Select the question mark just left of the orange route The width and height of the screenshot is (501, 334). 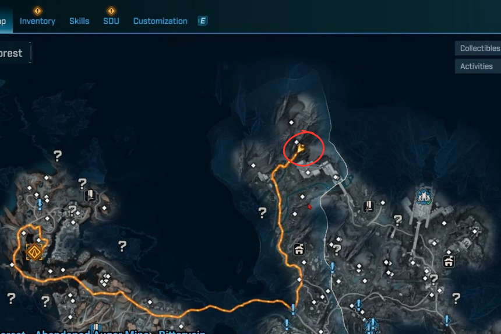pyautogui.click(x=262, y=213)
